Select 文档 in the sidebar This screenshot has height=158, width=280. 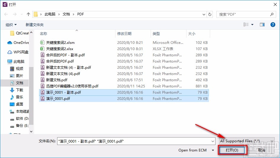click(x=17, y=83)
